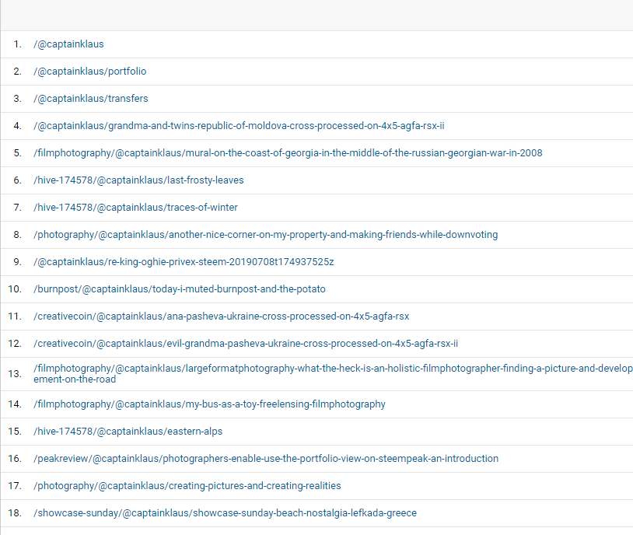This screenshot has width=633, height=535.
Task: Open the my-bus-as-a-toy-freelensing link
Action: point(209,404)
